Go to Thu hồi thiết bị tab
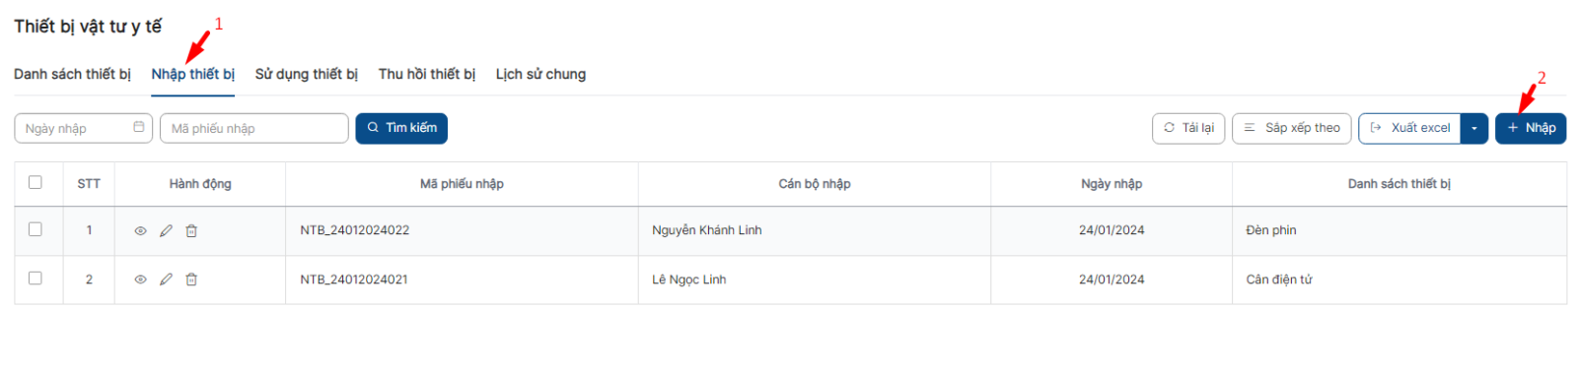 tap(426, 74)
